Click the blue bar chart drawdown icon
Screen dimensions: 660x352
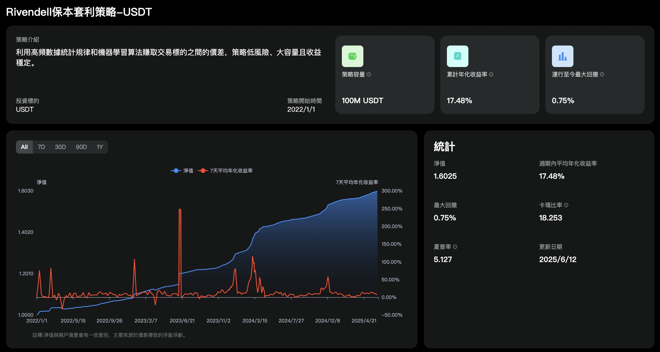pyautogui.click(x=562, y=56)
